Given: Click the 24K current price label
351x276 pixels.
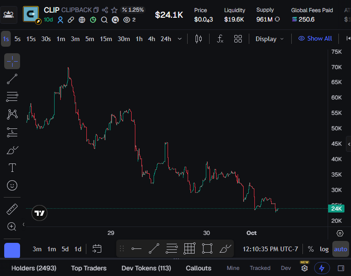Looking at the screenshot, I should pos(336,209).
